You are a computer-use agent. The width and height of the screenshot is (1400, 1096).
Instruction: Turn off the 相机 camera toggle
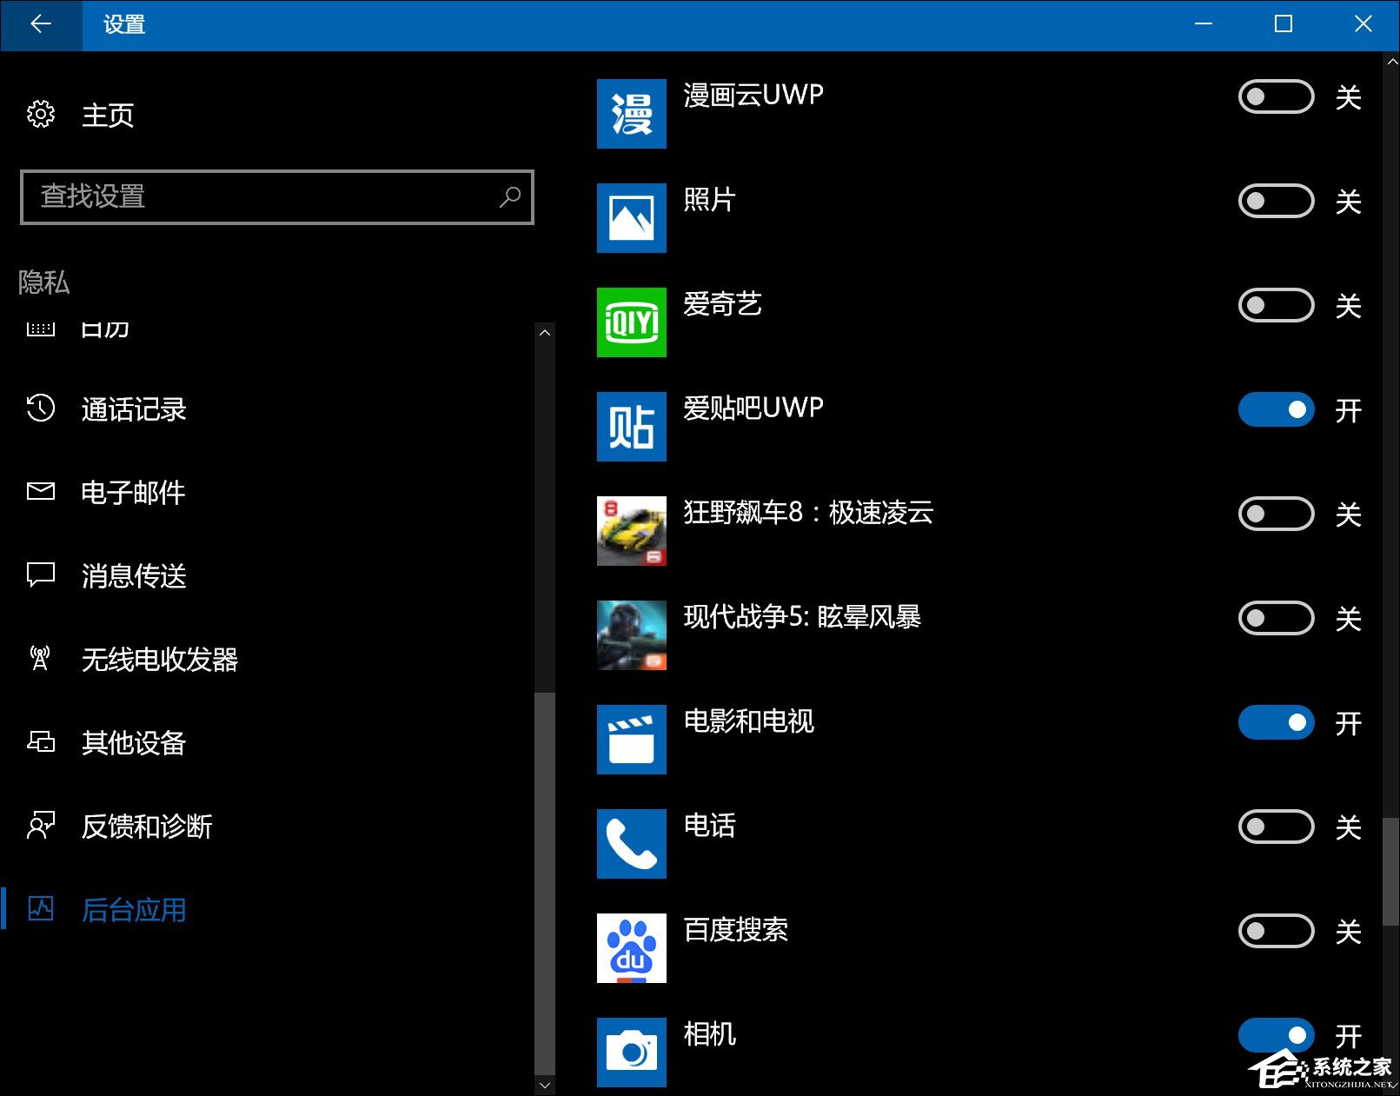(1275, 1034)
